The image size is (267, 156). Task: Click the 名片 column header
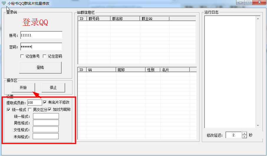tap(175, 70)
